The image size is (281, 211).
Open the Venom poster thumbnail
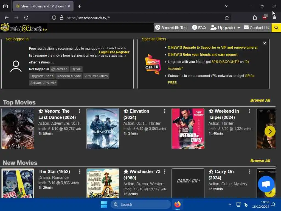(x=18, y=129)
